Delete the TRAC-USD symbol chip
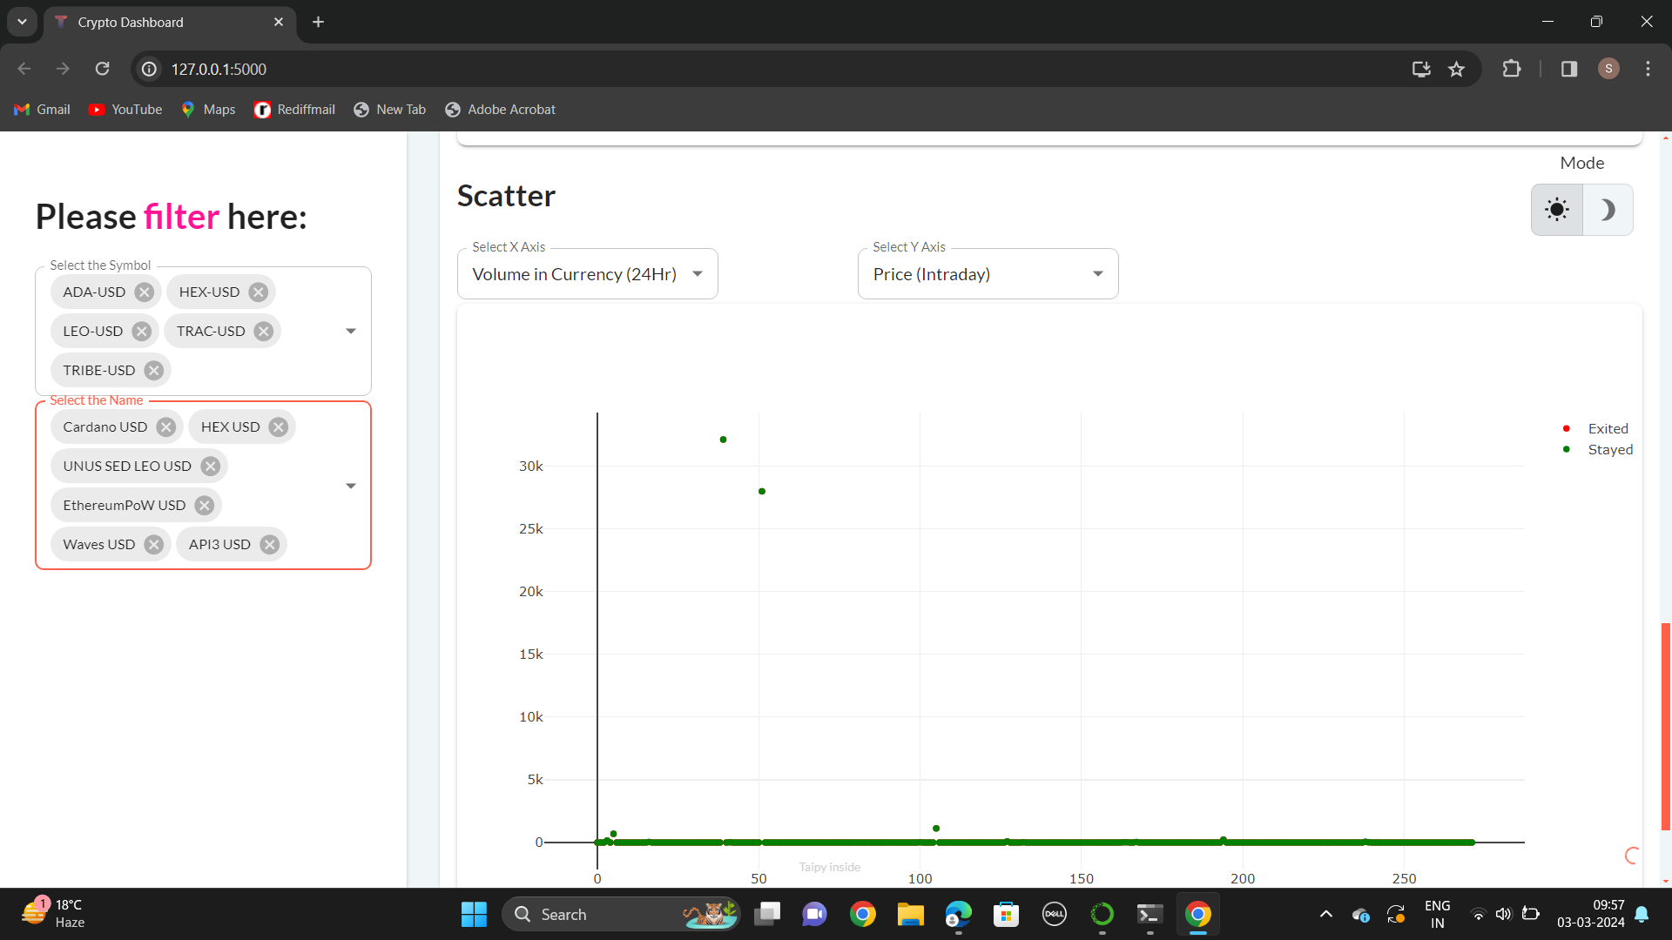The height and width of the screenshot is (940, 1672). pyautogui.click(x=264, y=332)
